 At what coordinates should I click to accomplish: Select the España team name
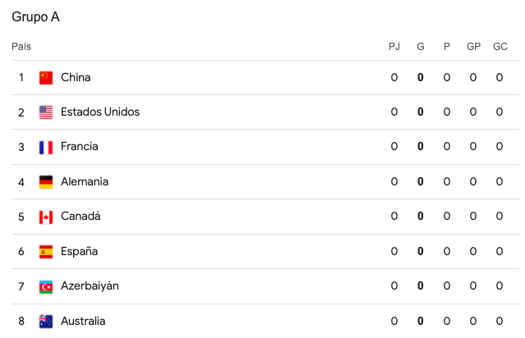[80, 252]
